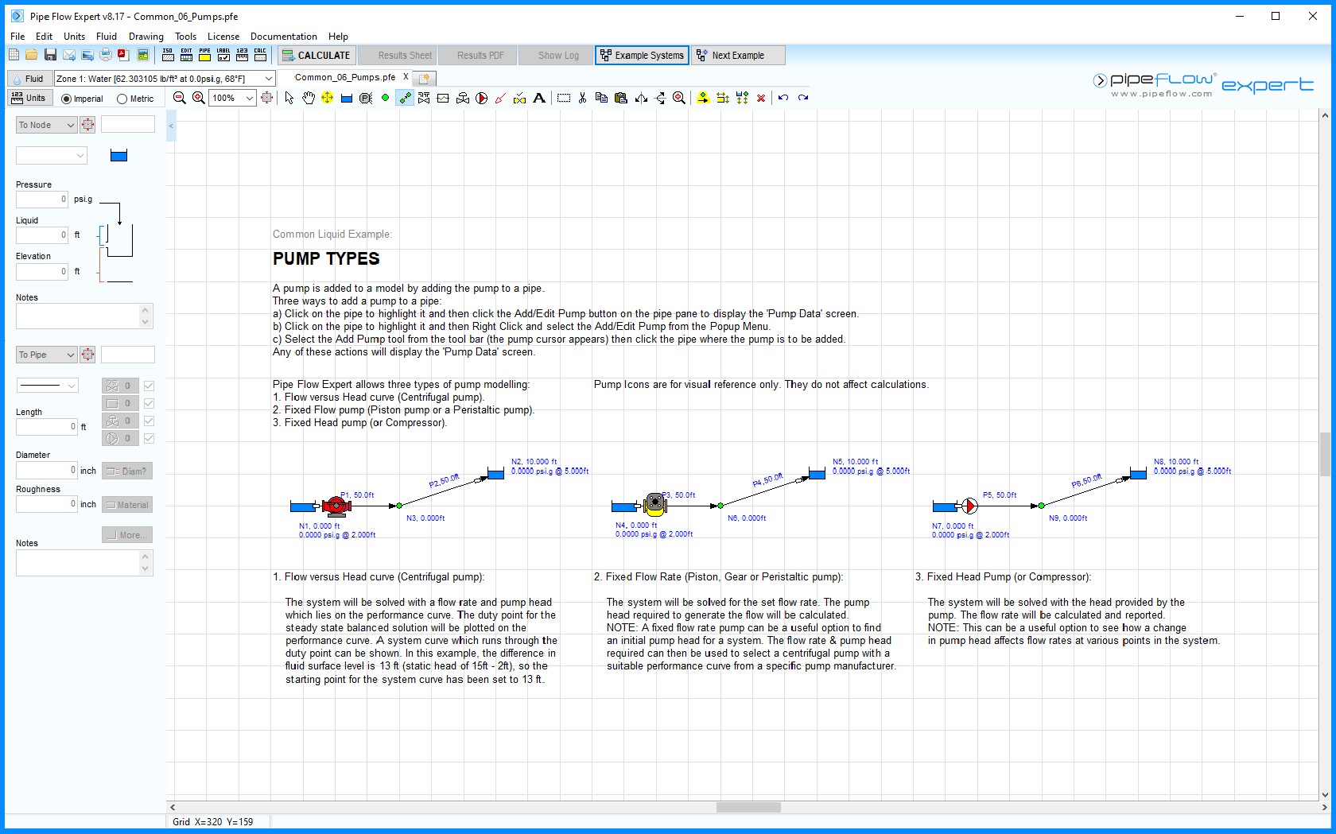Open the node type dropdown under To Node
This screenshot has width=1336, height=834.
tap(51, 155)
